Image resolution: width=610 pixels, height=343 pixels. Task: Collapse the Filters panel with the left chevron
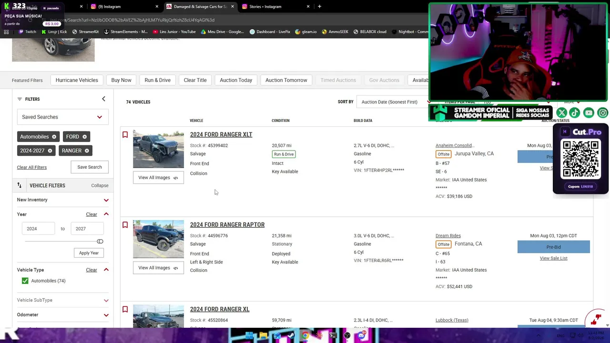click(x=103, y=99)
